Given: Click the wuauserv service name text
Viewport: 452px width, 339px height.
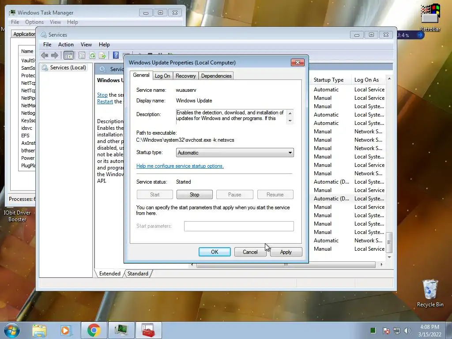Looking at the screenshot, I should click(x=186, y=90).
